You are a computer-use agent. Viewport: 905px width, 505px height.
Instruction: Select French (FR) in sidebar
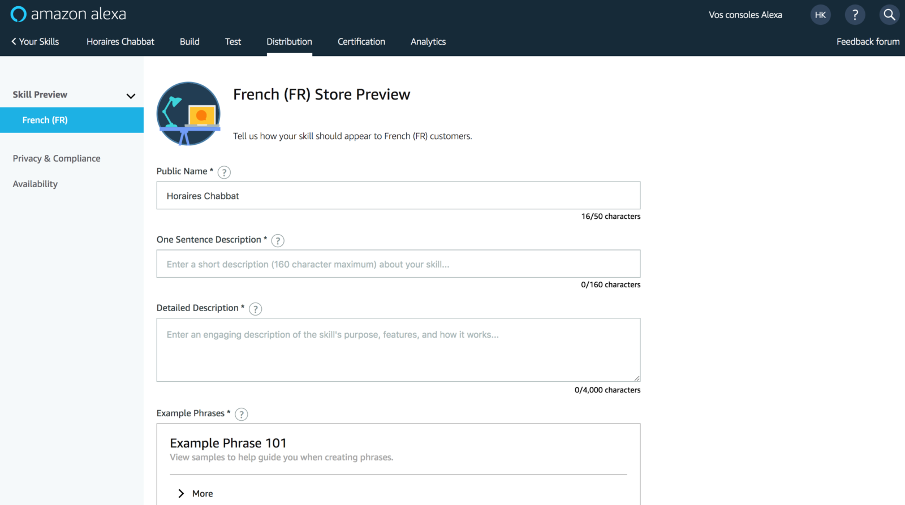pos(72,120)
